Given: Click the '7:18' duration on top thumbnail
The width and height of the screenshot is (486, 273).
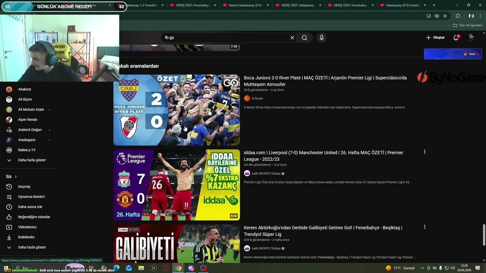Looking at the screenshot, I should click(234, 47).
